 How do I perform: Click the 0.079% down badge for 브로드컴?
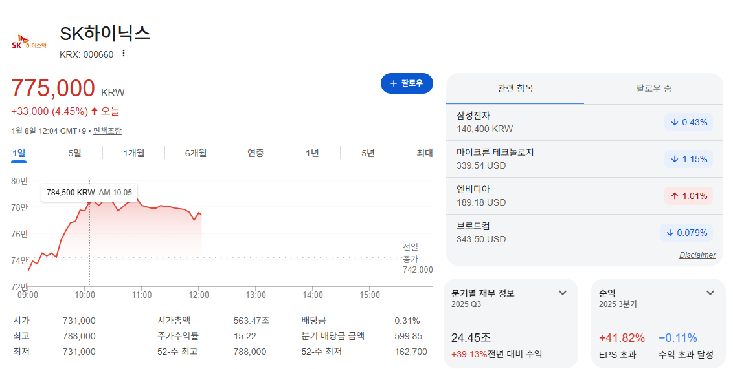[686, 233]
